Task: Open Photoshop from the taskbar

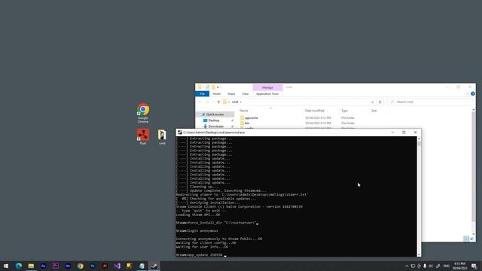Action: (93, 266)
